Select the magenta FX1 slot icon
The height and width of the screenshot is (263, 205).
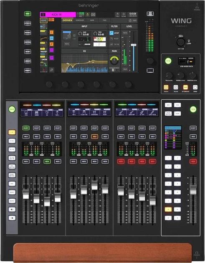click(52, 50)
